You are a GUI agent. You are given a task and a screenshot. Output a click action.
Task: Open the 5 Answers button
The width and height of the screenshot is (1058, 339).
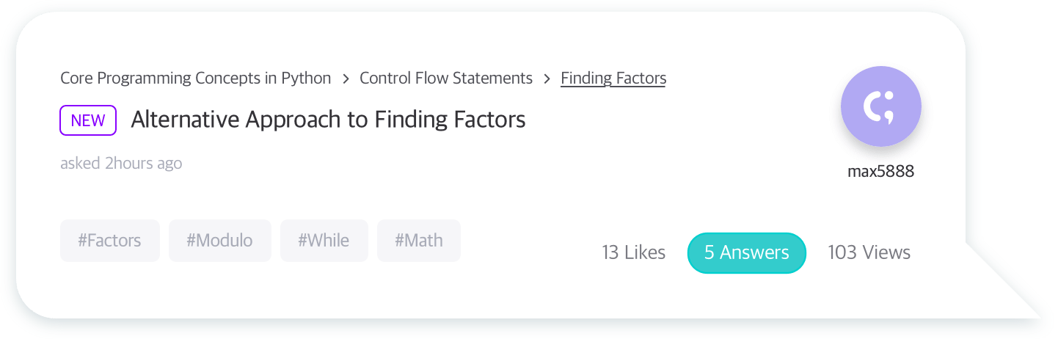tap(747, 253)
